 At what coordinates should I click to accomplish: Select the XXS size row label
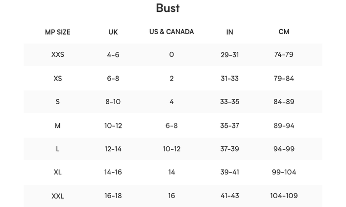tap(57, 54)
